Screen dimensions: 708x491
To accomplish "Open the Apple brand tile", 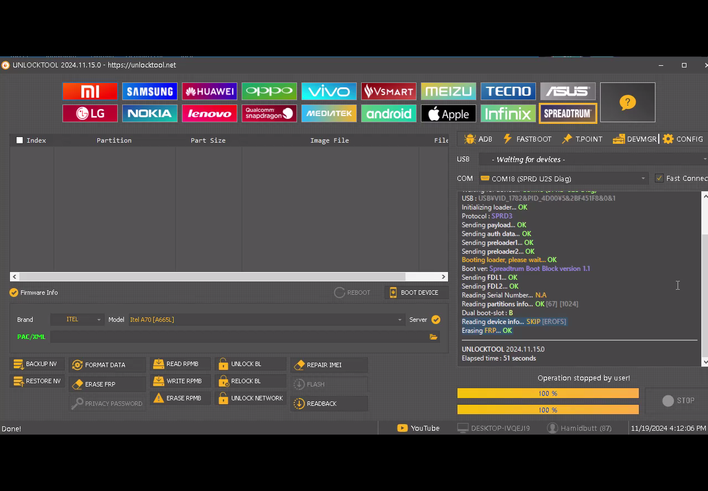I will pyautogui.click(x=448, y=113).
